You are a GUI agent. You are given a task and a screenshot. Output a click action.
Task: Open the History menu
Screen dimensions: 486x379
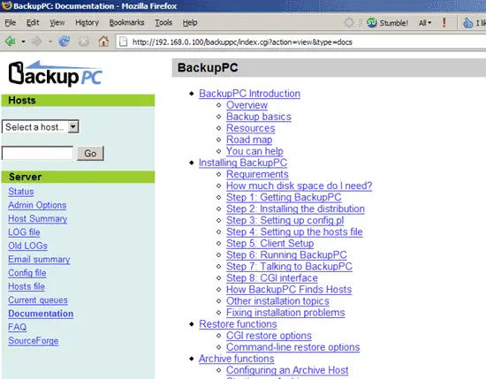[87, 23]
